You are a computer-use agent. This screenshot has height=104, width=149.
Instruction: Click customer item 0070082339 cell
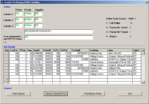[80, 68]
